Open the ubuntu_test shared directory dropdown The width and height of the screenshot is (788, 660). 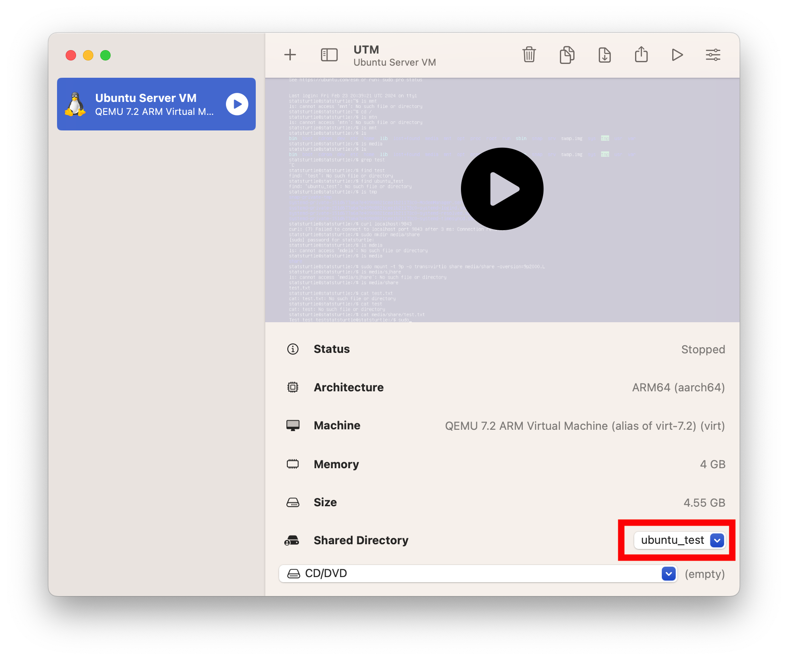pos(679,540)
